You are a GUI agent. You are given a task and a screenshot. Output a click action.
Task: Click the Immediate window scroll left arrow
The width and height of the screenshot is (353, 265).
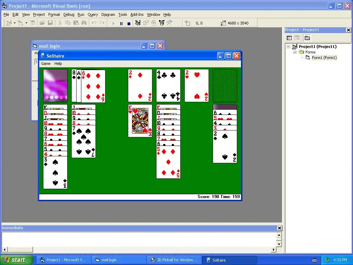point(4,249)
